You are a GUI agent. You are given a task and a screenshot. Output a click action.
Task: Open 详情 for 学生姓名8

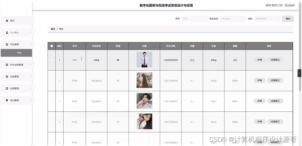(260, 80)
